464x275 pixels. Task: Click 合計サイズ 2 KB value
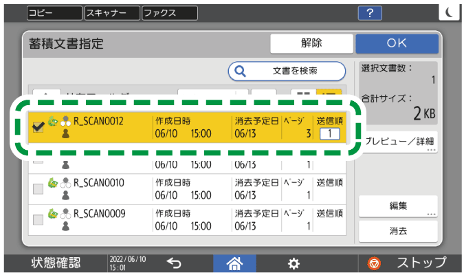[x=424, y=113]
